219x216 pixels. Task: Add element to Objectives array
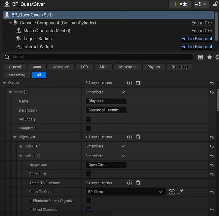point(129,137)
